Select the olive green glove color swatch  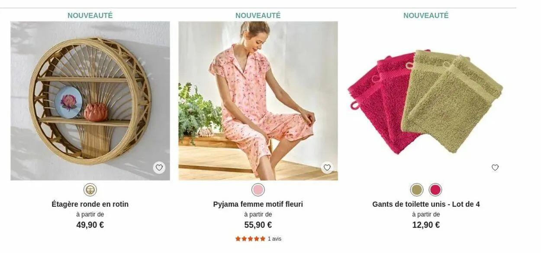(417, 190)
